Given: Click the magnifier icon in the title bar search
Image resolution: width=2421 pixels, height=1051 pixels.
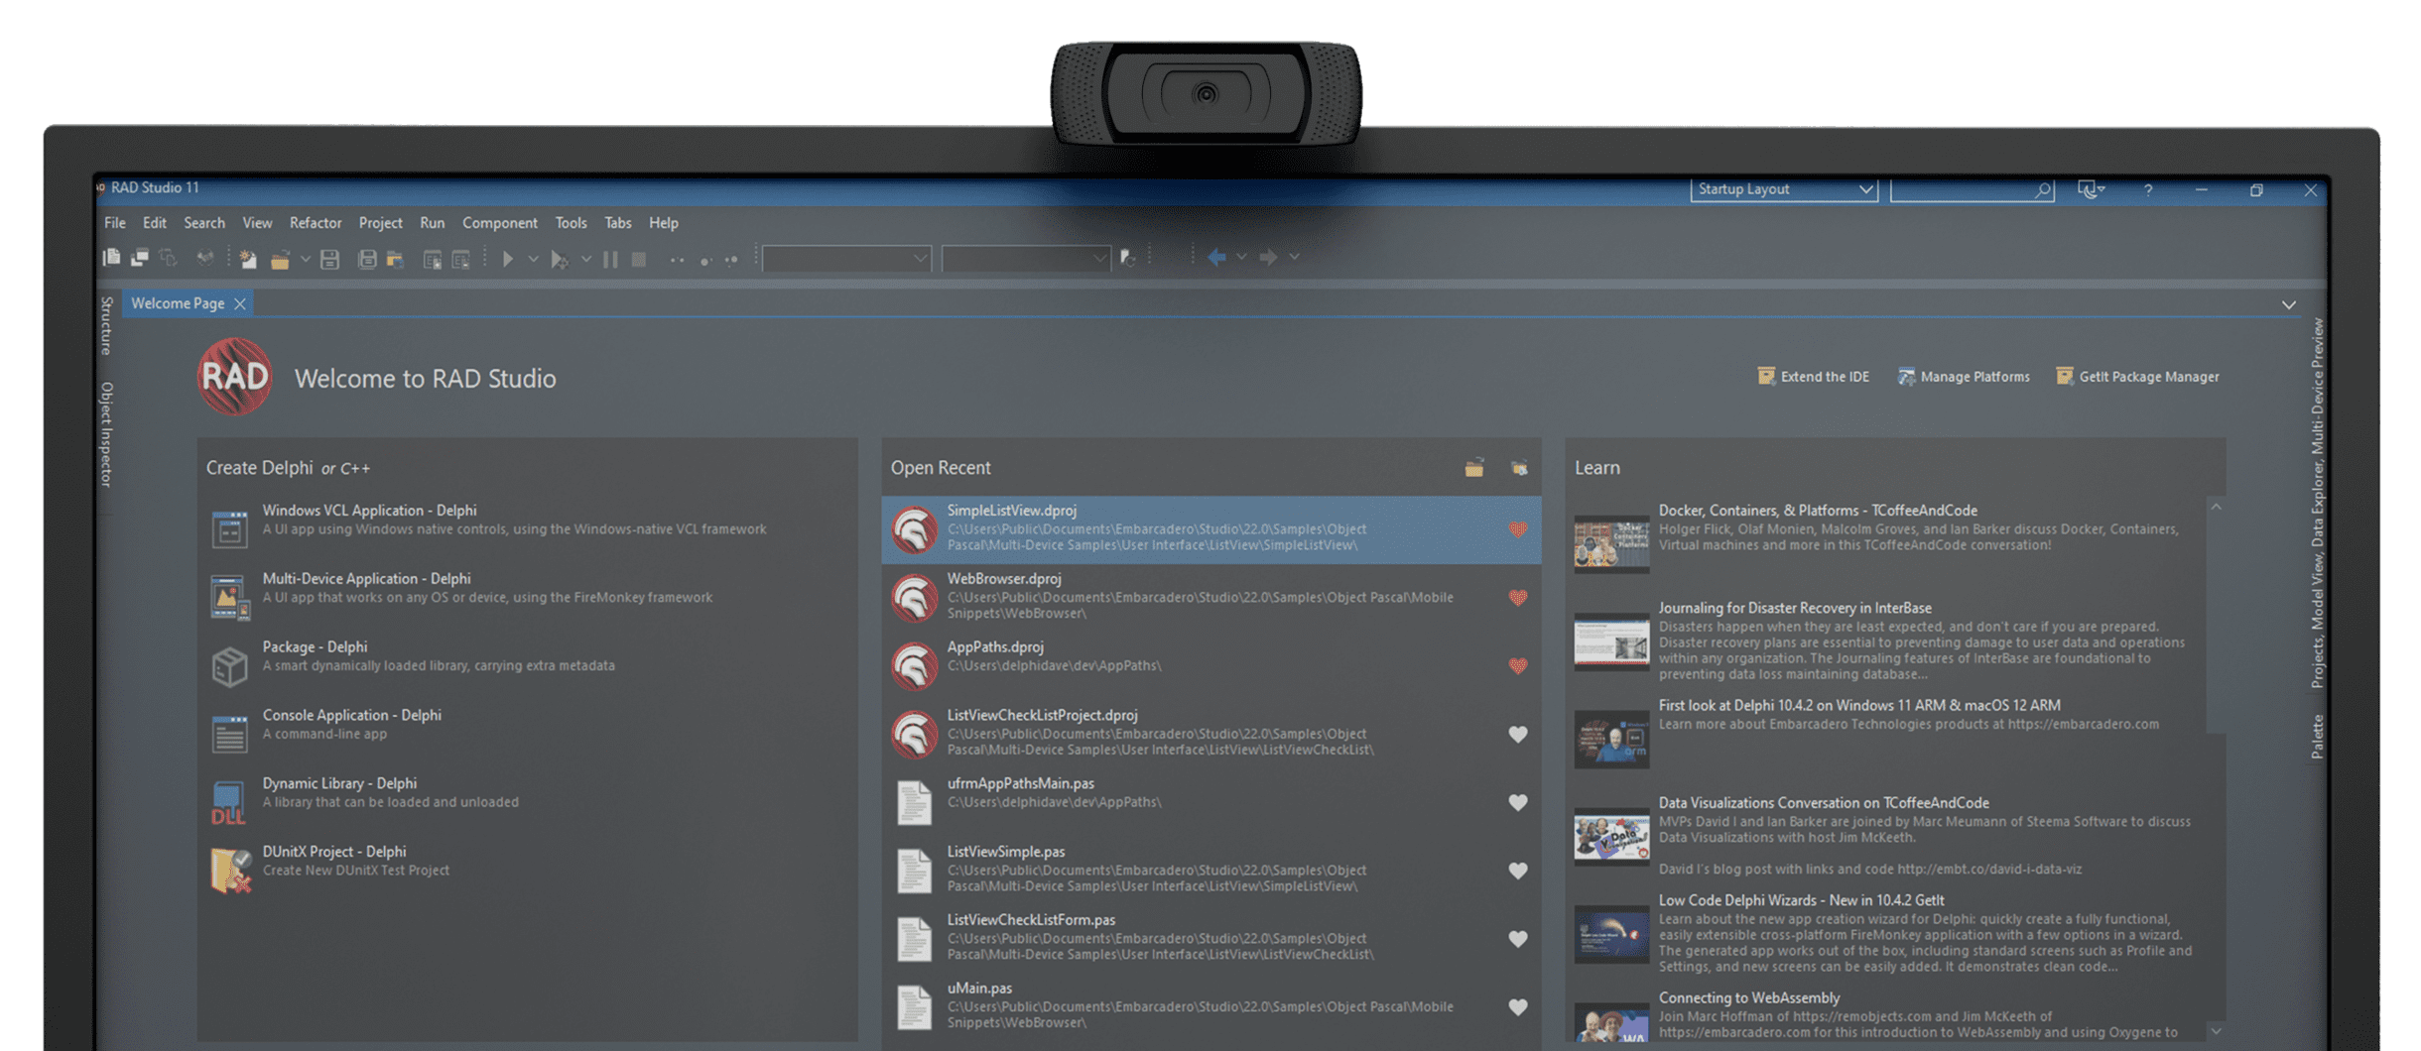Looking at the screenshot, I should (2042, 189).
